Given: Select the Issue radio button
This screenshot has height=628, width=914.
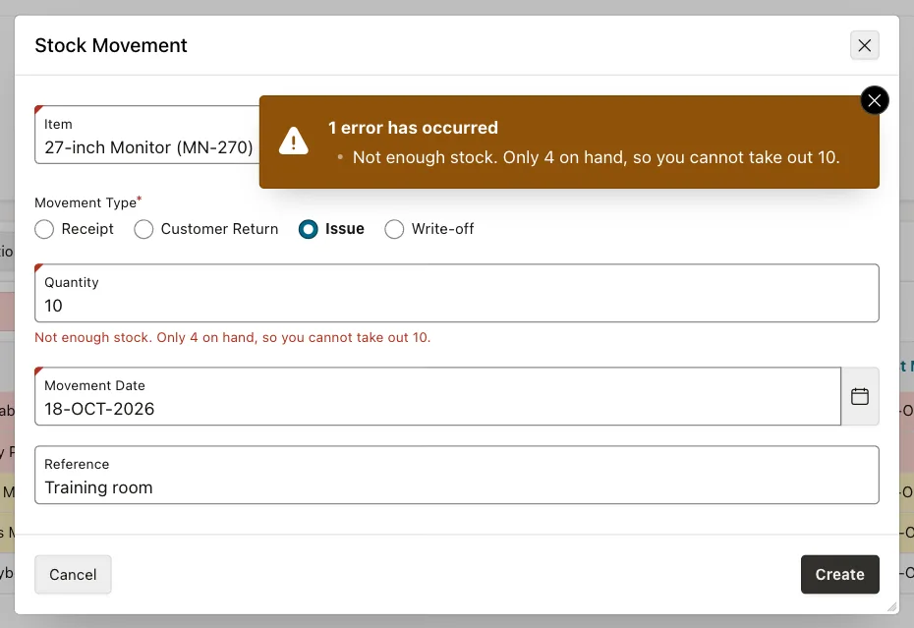Looking at the screenshot, I should [x=309, y=229].
